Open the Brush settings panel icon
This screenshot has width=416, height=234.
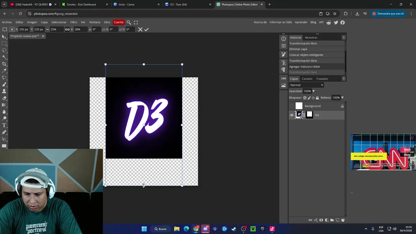283,55
